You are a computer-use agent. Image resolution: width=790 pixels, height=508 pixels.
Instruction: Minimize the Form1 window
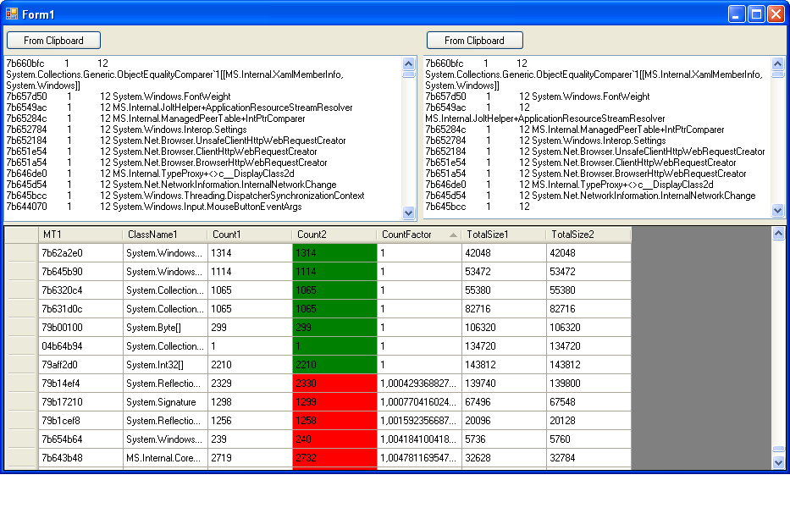coord(737,14)
